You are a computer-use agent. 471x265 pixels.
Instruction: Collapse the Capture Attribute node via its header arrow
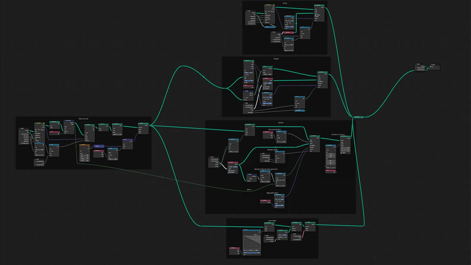coord(64,121)
